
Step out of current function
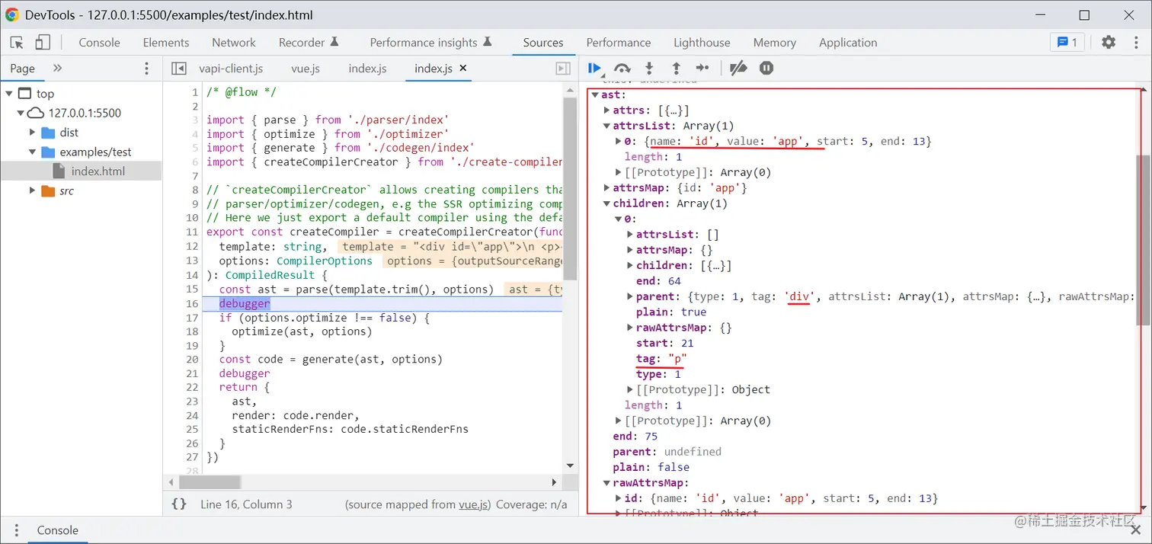coord(676,69)
